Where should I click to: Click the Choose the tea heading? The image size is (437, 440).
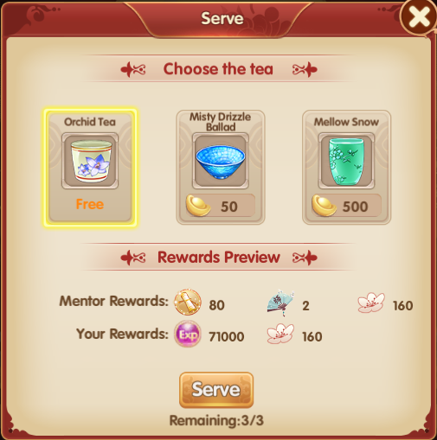click(x=218, y=69)
